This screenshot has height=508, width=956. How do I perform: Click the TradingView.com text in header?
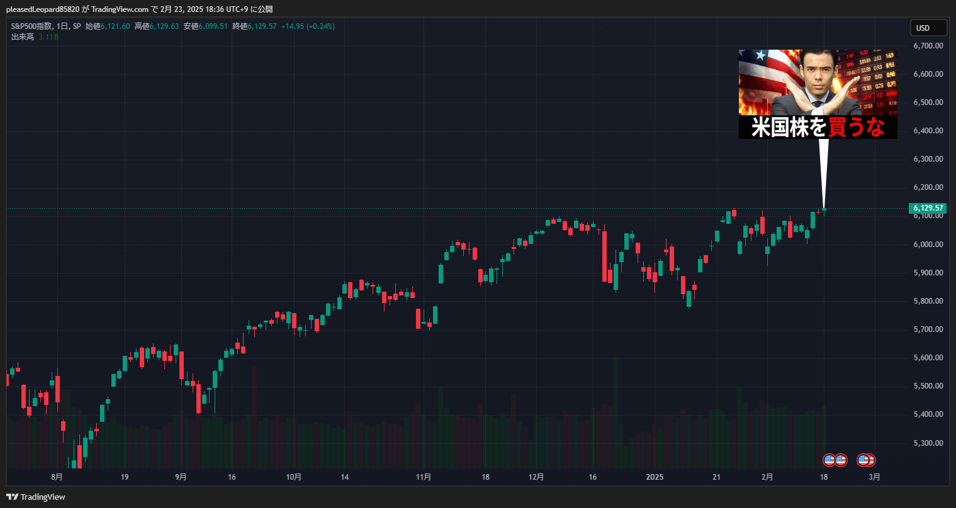120,9
